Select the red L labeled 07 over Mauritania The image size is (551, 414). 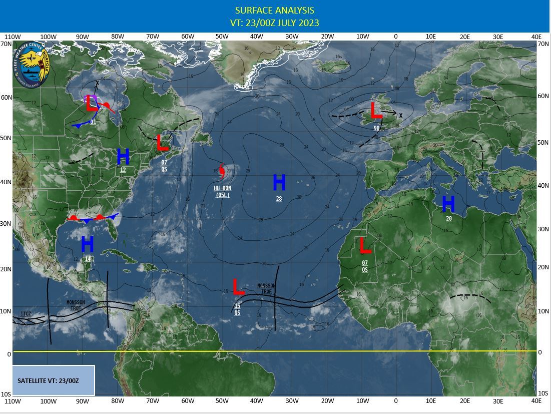click(364, 245)
